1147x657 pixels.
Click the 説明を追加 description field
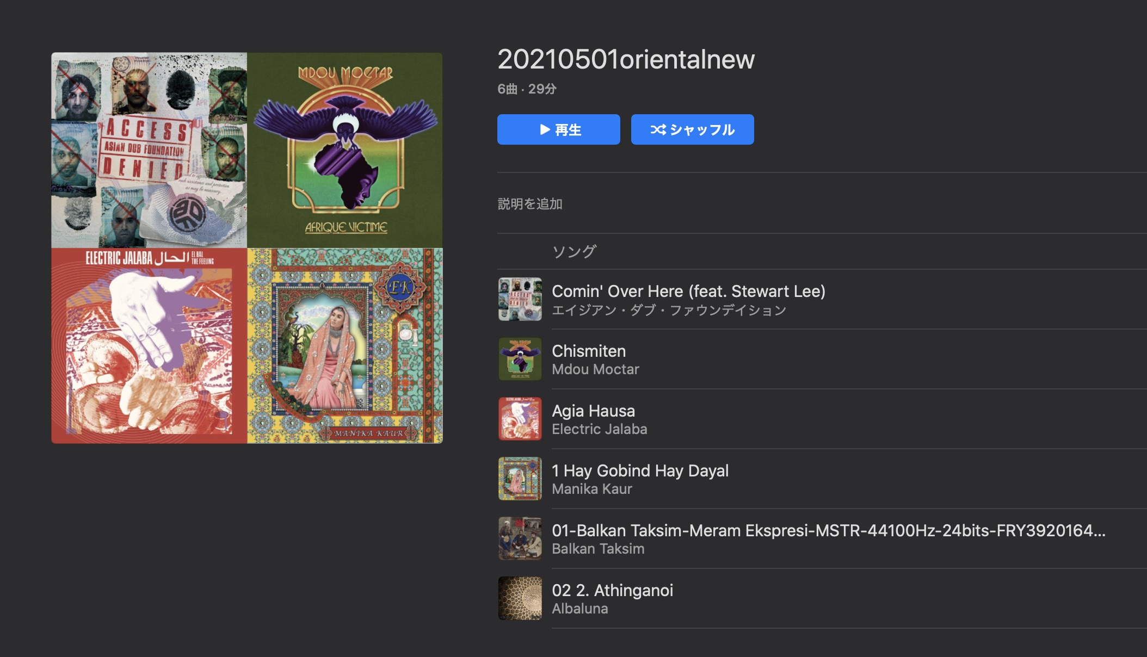(x=530, y=204)
